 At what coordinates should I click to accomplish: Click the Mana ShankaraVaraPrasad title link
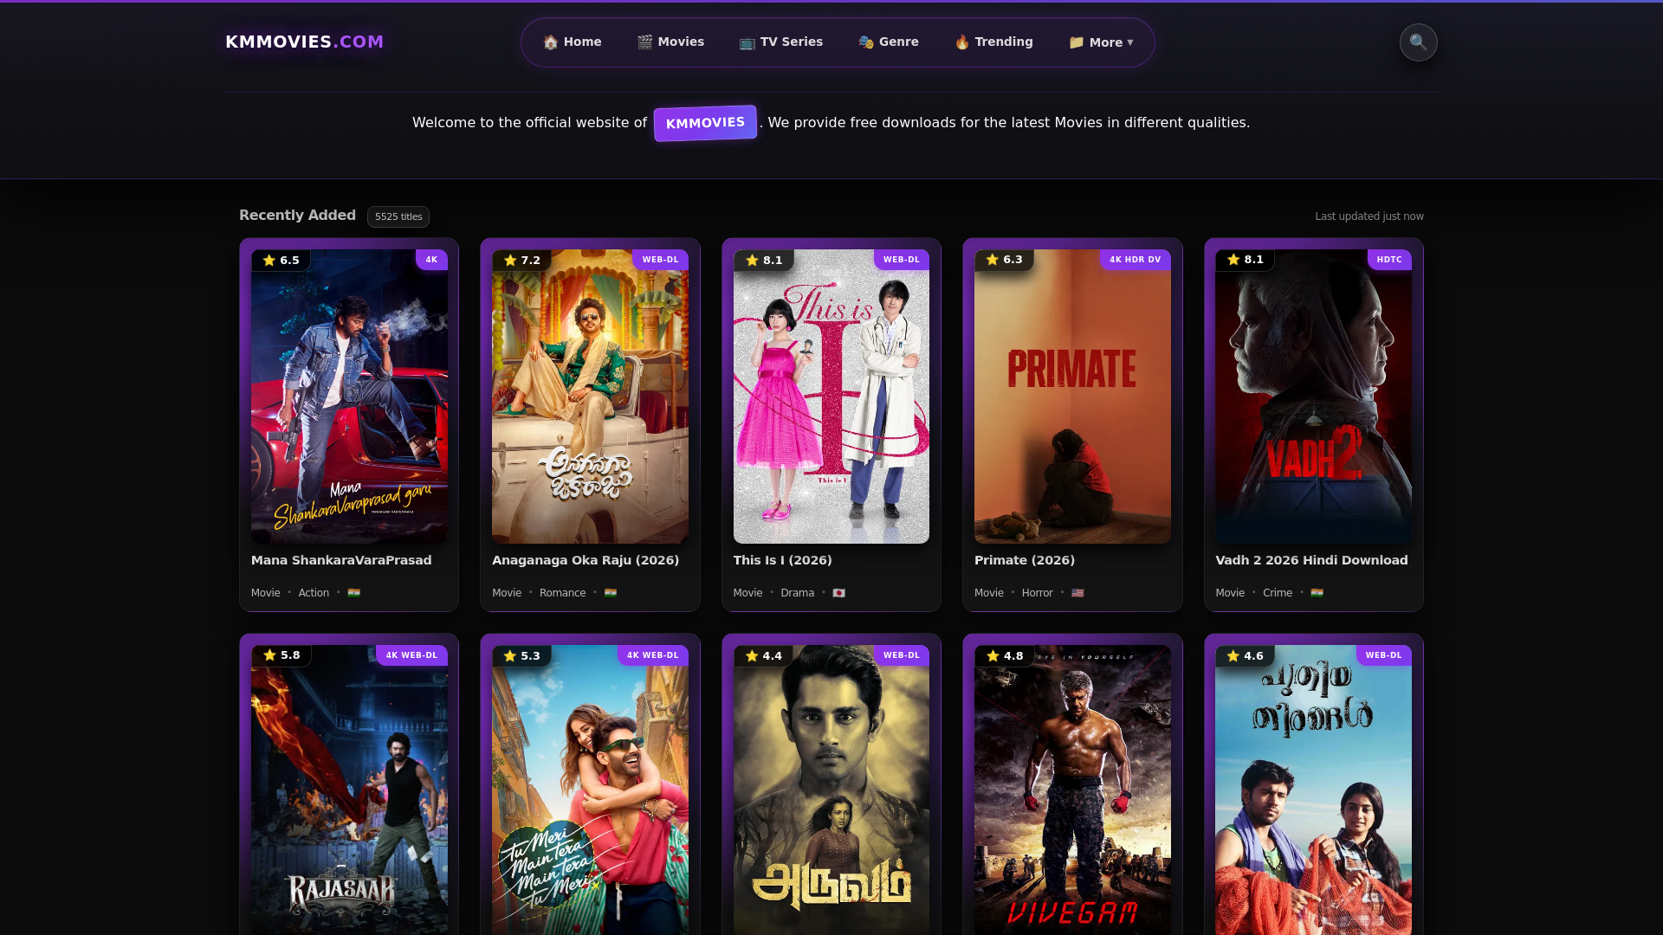tap(341, 560)
